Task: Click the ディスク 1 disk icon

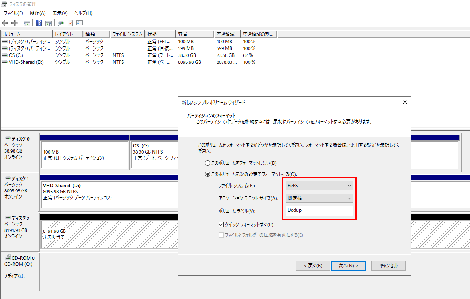Action: 8,178
